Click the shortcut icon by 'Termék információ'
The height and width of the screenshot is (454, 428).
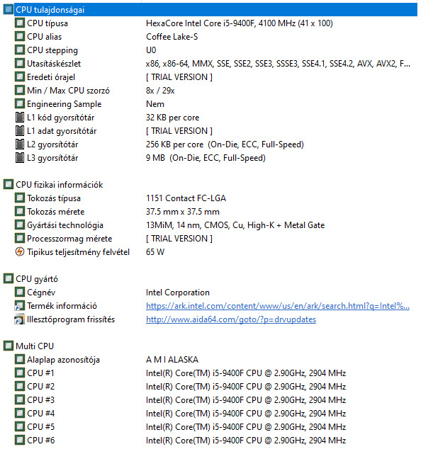[x=20, y=306]
